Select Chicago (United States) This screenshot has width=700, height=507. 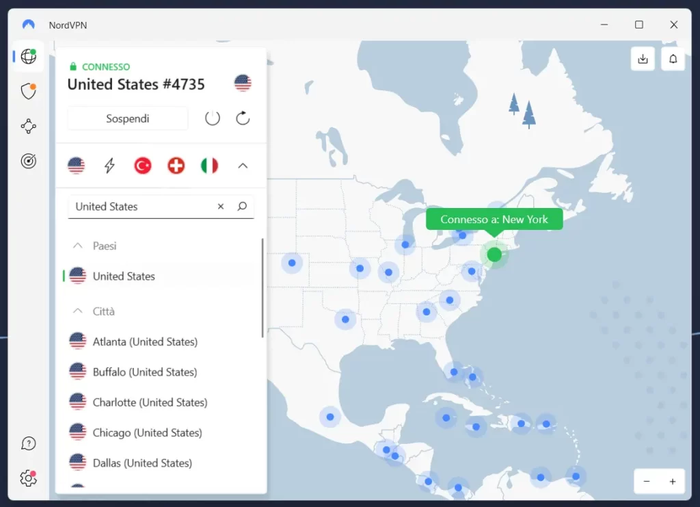(x=161, y=433)
